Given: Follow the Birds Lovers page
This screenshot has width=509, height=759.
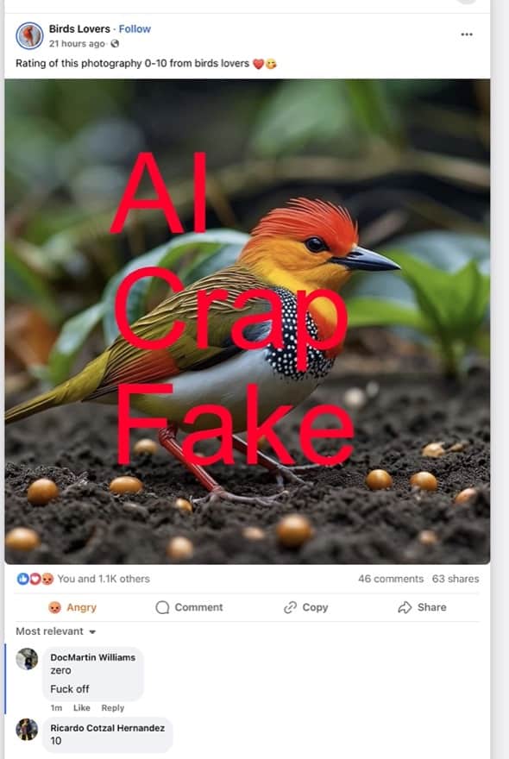Looking at the screenshot, I should click(135, 29).
